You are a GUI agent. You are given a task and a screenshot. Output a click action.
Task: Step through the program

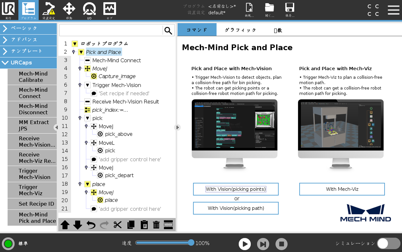pyautogui.click(x=263, y=244)
